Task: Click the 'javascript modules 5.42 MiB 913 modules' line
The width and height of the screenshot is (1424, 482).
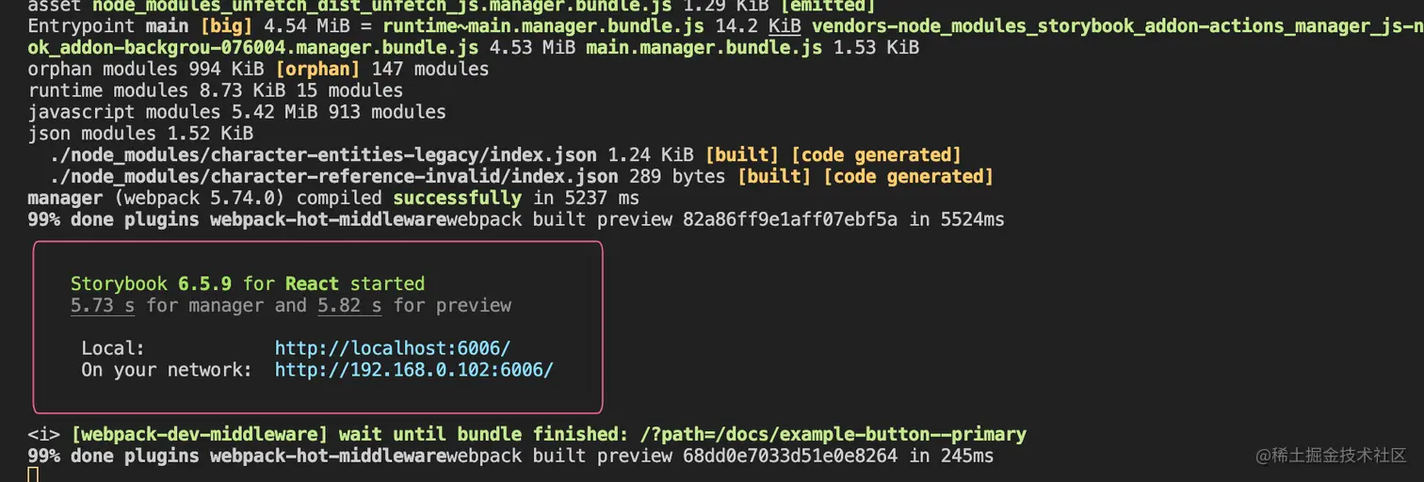Action: [x=237, y=112]
